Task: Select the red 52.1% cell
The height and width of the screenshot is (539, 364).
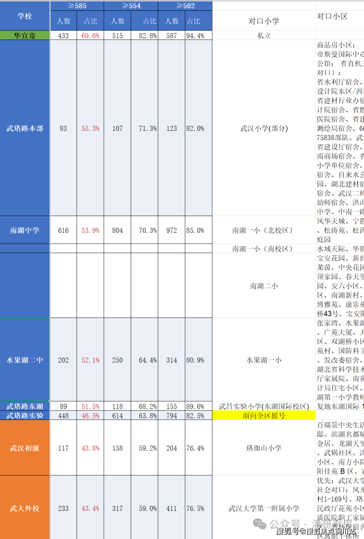Action: click(x=91, y=360)
